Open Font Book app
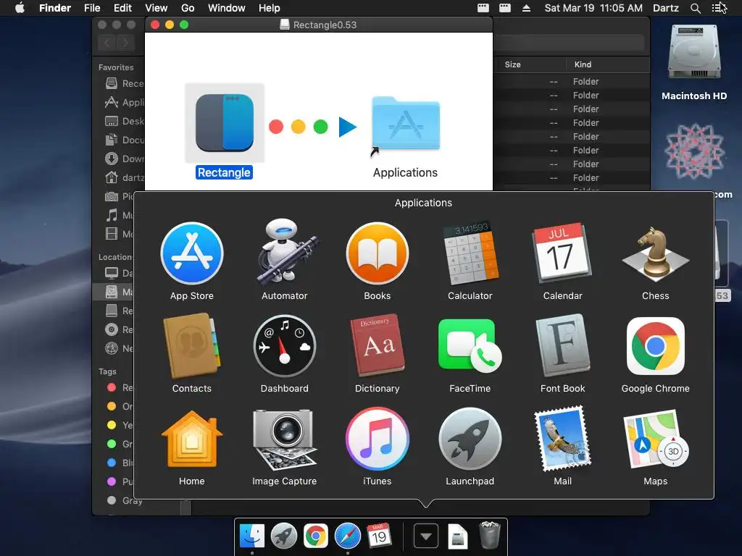Screen dimensions: 742x556 pyautogui.click(x=562, y=345)
